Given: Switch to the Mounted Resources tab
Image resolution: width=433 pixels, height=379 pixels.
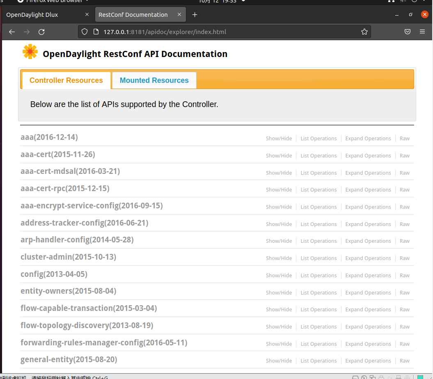Looking at the screenshot, I should point(154,80).
